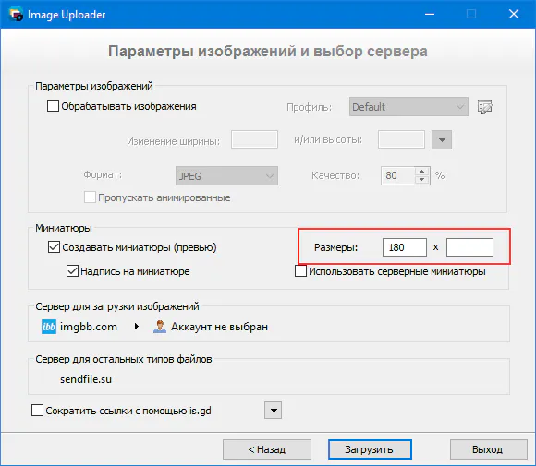Screen dimensions: 536x466
Task: Enable the Обрабатывать изображения checkbox
Action: [53, 106]
